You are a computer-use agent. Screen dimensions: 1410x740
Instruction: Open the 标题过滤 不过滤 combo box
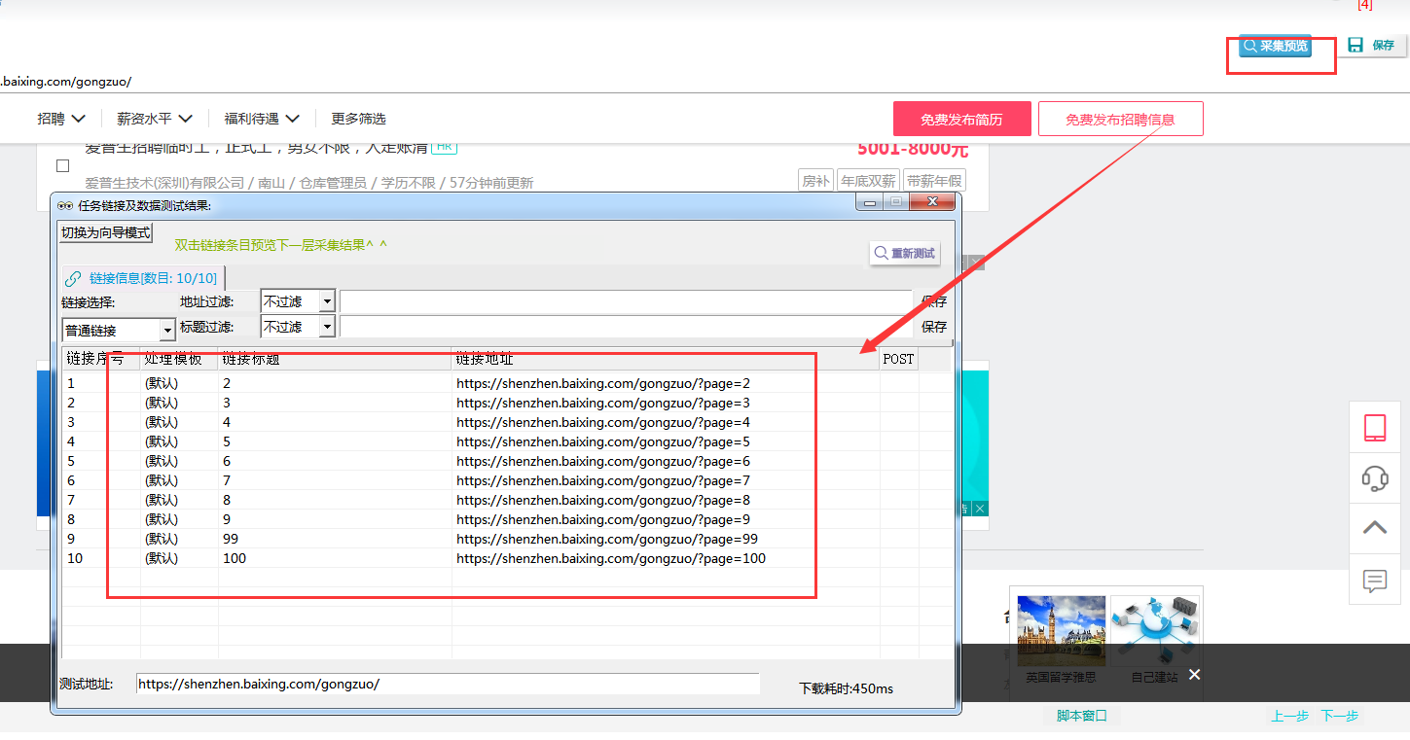tap(298, 327)
